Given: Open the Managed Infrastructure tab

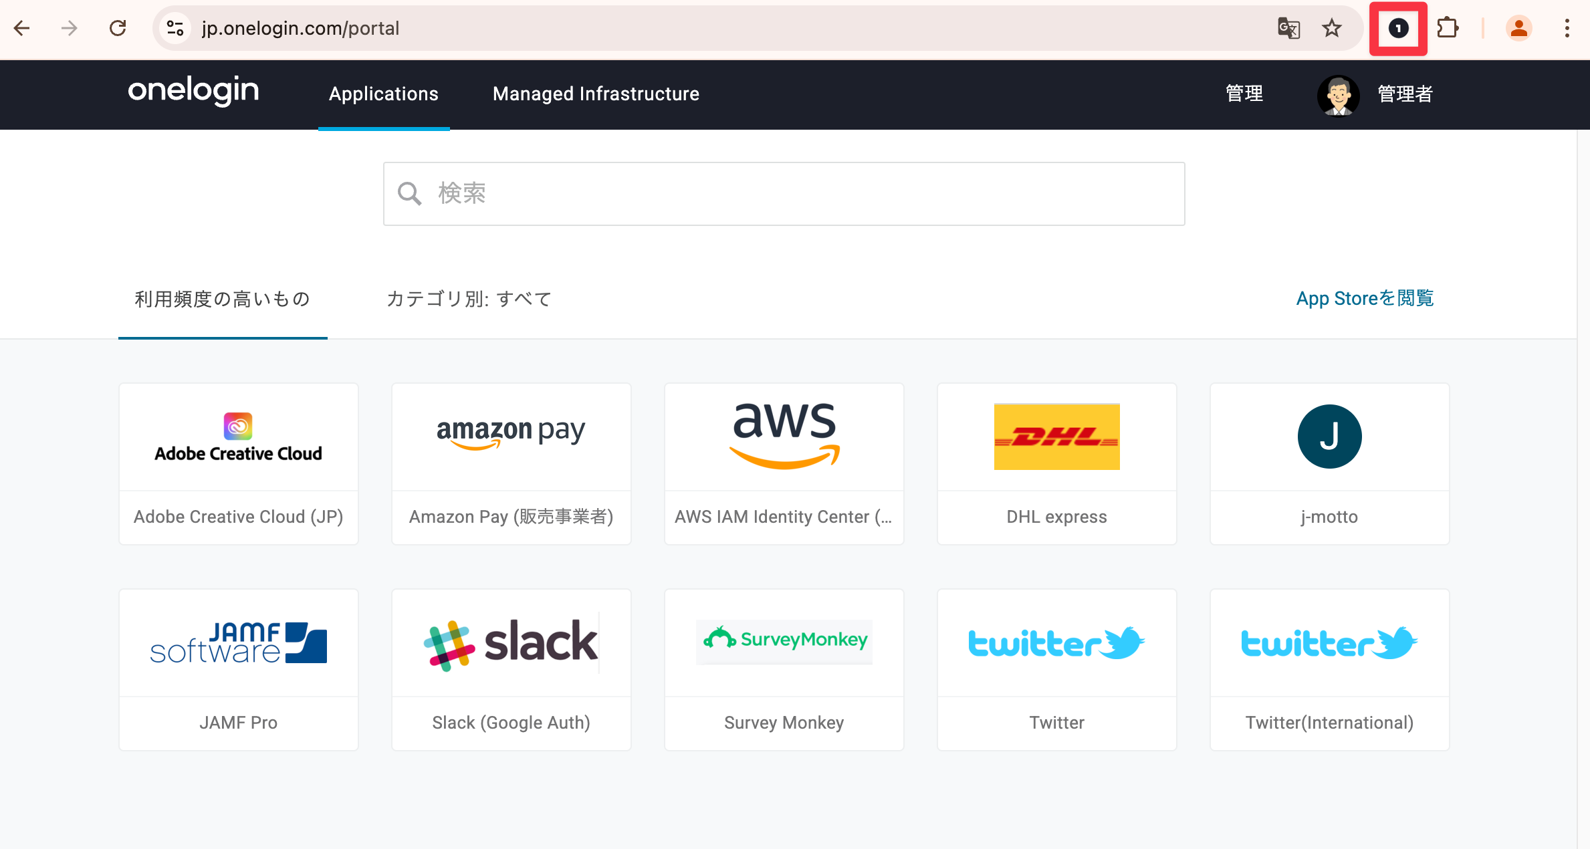Looking at the screenshot, I should [x=596, y=94].
